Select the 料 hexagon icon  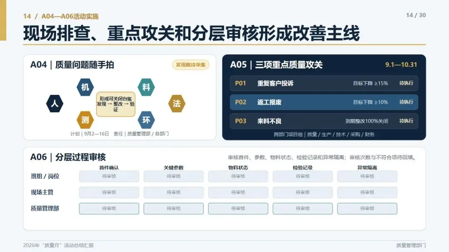tap(146, 87)
